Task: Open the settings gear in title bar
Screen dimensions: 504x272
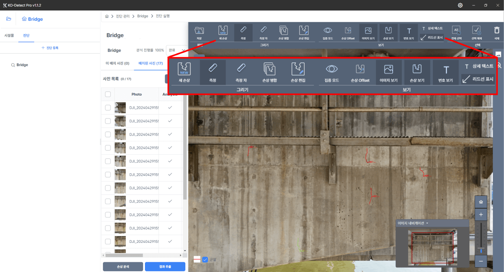Action: (460, 5)
